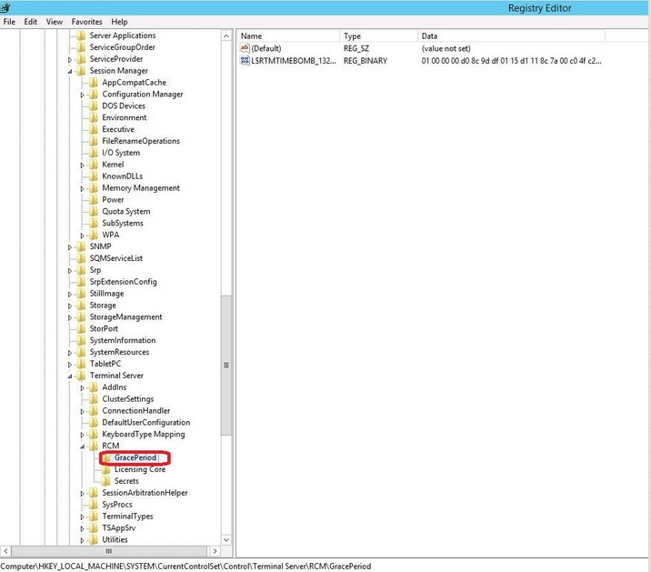The image size is (651, 572).
Task: Collapse the RCM tree node
Action: pyautogui.click(x=82, y=447)
